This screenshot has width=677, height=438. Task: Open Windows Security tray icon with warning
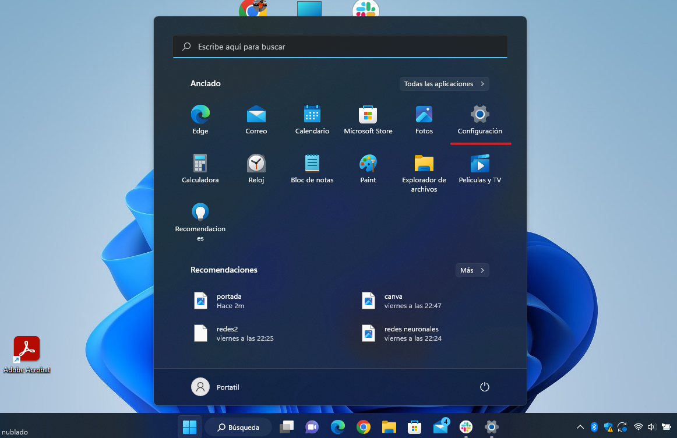[x=608, y=427]
